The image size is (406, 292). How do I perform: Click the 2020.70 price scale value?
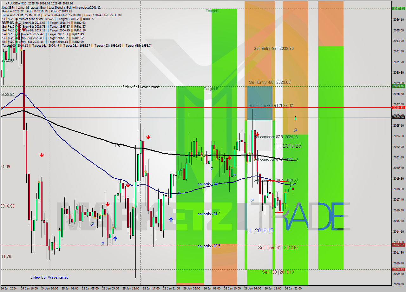pos(398,168)
